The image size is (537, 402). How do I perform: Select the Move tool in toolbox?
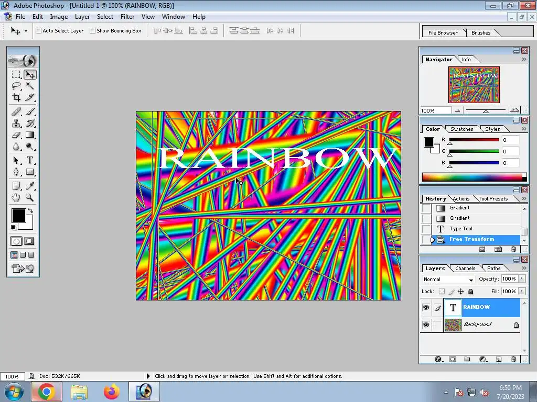[x=30, y=74]
